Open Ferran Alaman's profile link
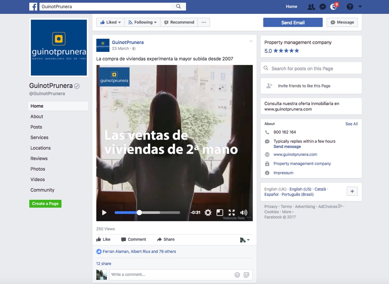Image resolution: width=389 pixels, height=284 pixels. coord(115,252)
